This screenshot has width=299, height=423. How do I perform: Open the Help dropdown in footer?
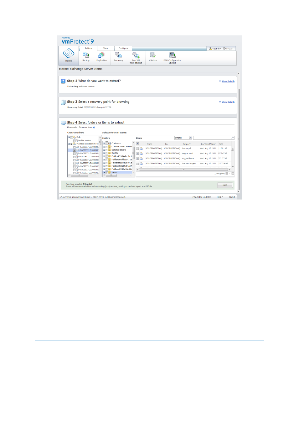point(220,197)
